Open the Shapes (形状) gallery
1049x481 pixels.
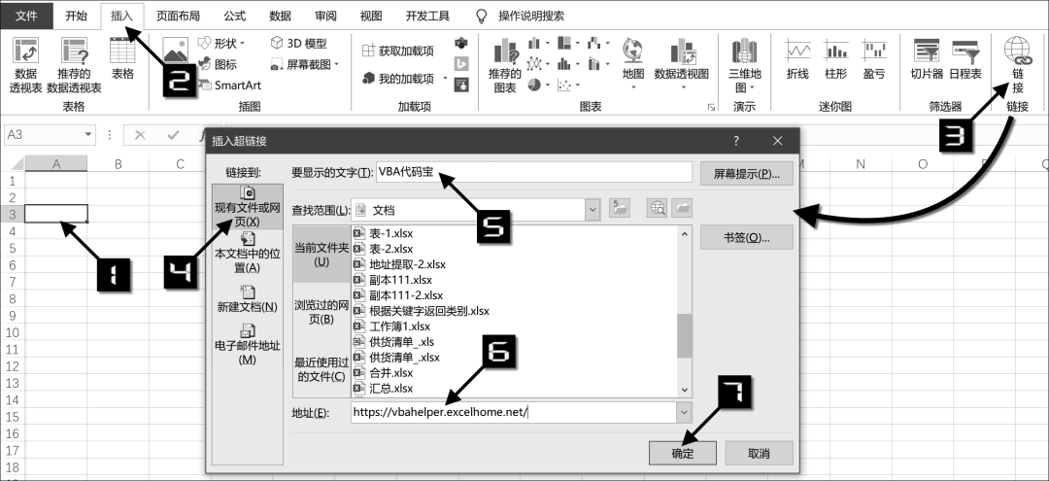coord(221,44)
